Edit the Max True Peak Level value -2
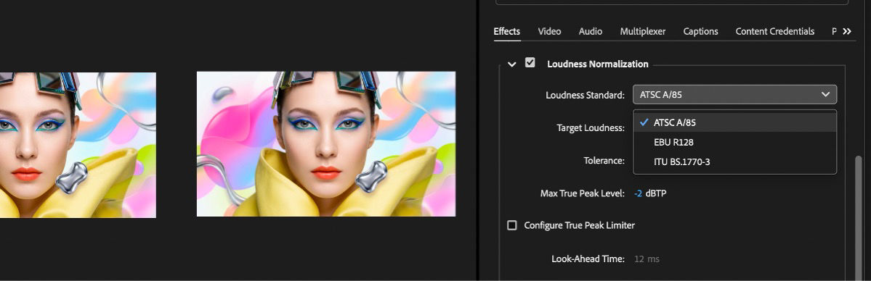871x281 pixels. 639,193
